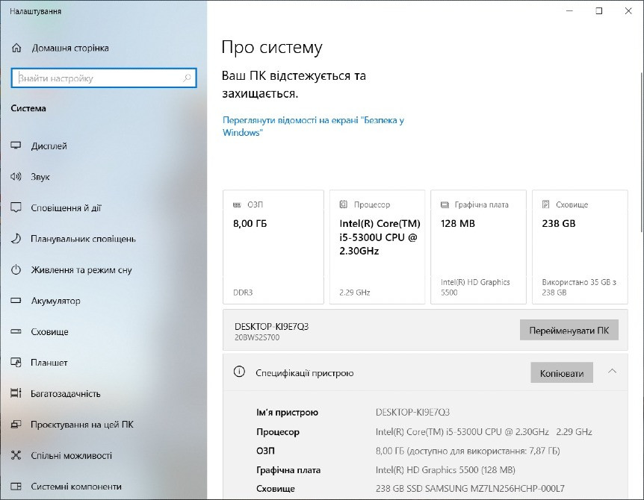Screen dimensions: 644x500
Task: Select Проєктування на цей ПК
Action: point(82,424)
